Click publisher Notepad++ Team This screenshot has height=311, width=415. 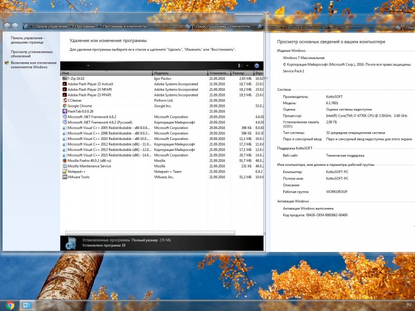pos(168,172)
